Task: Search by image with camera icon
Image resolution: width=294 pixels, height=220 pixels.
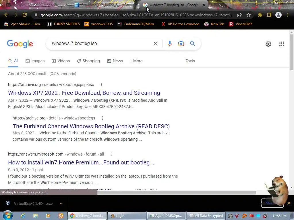Action: pos(181,44)
